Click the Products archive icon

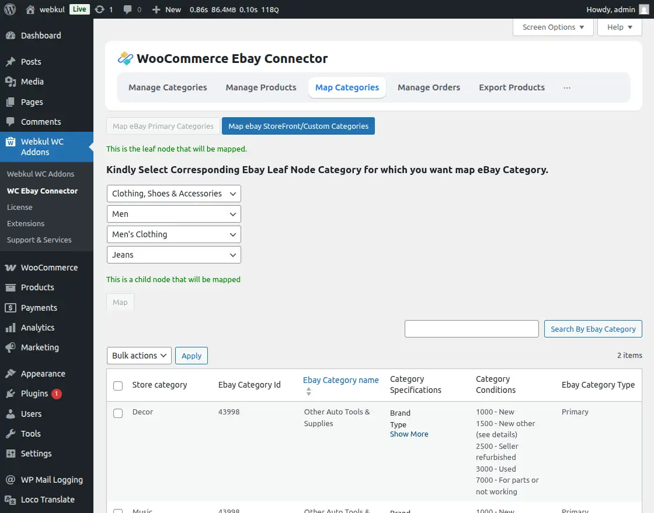click(11, 287)
